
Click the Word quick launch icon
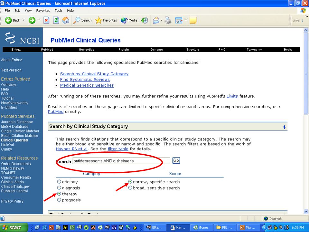(114, 227)
